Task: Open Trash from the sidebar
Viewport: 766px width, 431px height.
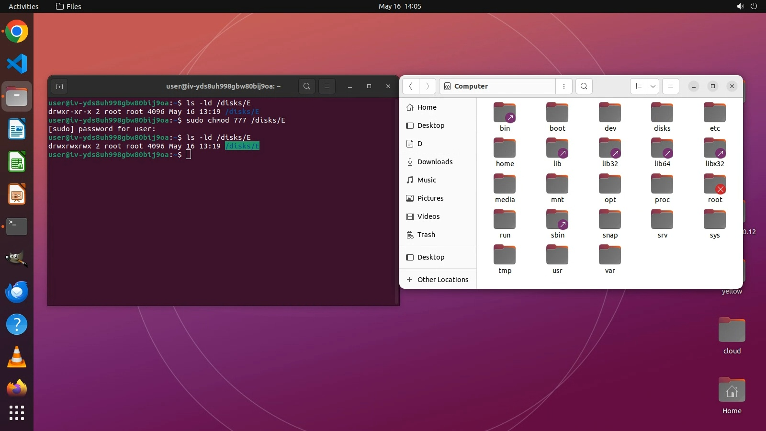Action: pyautogui.click(x=426, y=235)
